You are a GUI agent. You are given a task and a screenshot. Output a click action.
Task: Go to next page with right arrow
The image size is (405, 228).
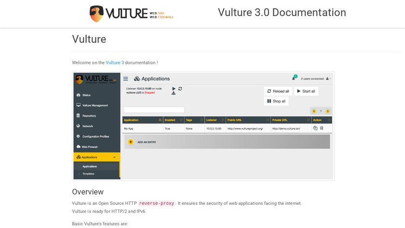(x=327, y=111)
